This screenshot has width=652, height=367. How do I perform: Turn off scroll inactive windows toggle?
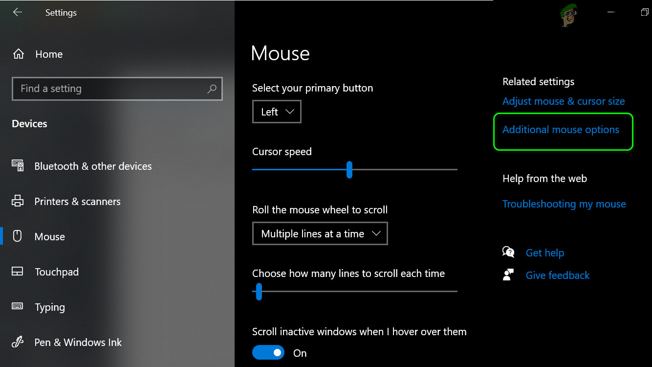[x=268, y=352]
